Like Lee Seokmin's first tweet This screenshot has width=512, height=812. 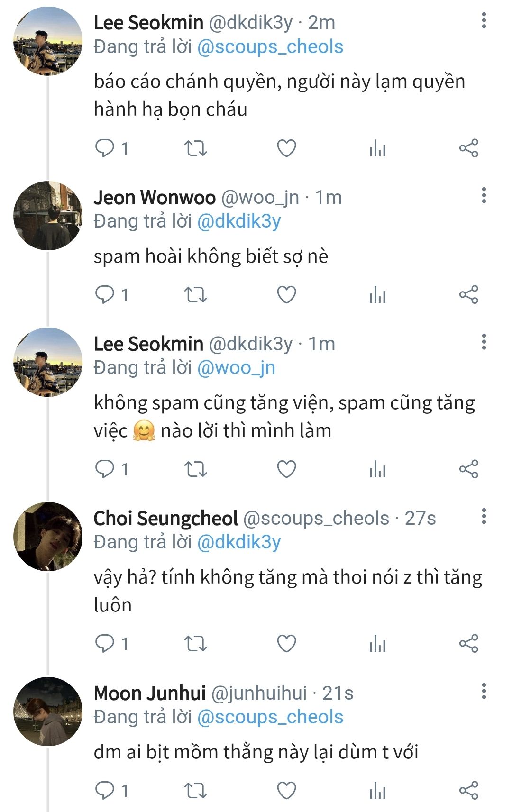pyautogui.click(x=286, y=148)
